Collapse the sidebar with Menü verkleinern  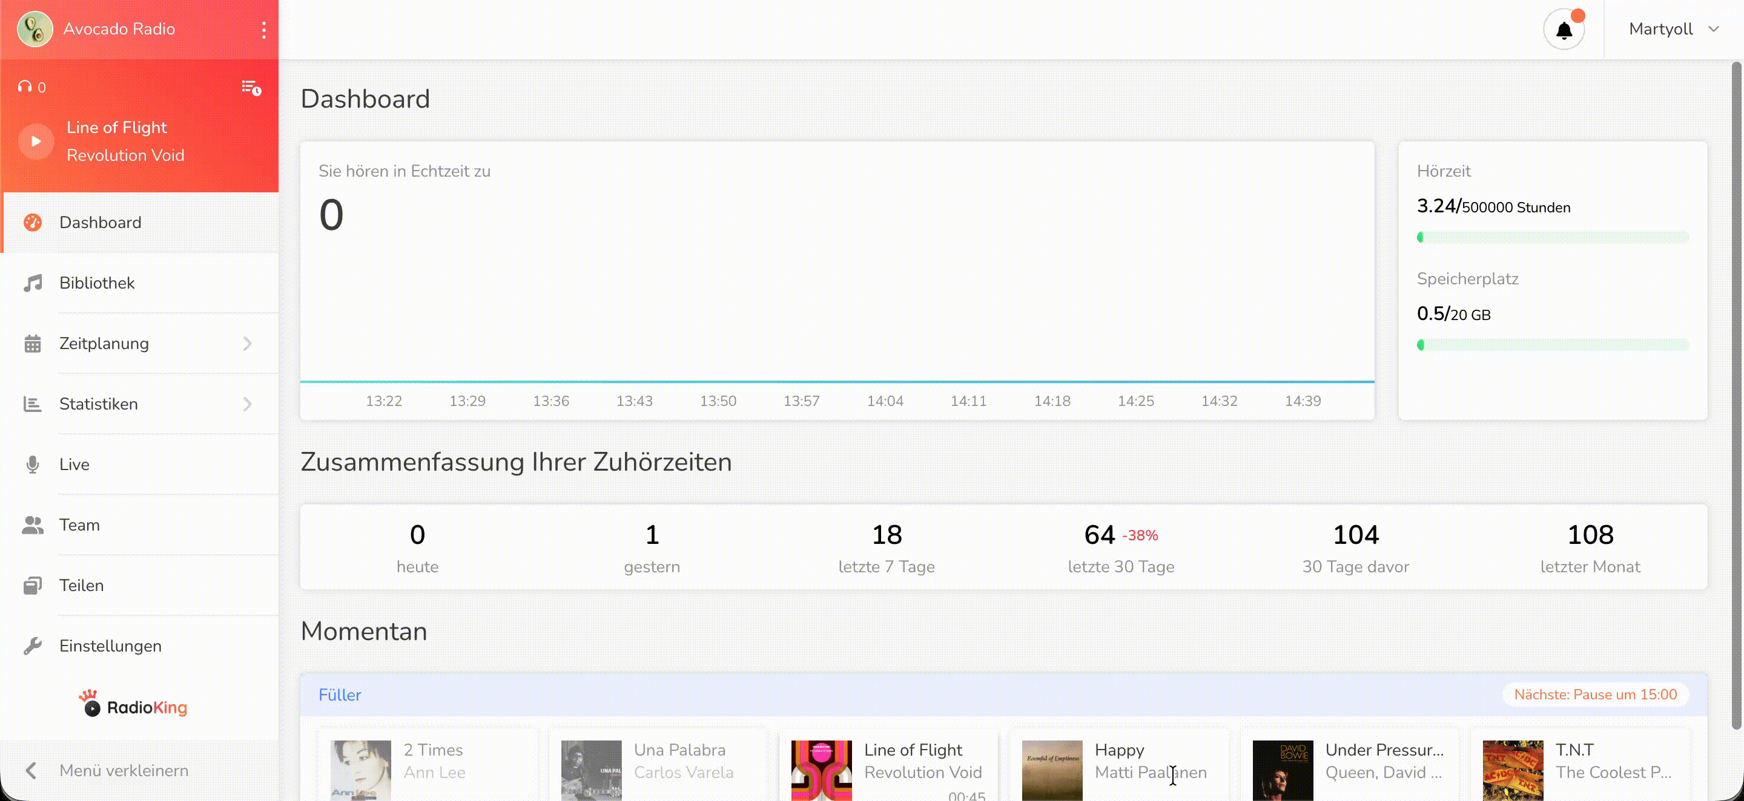pyautogui.click(x=108, y=771)
